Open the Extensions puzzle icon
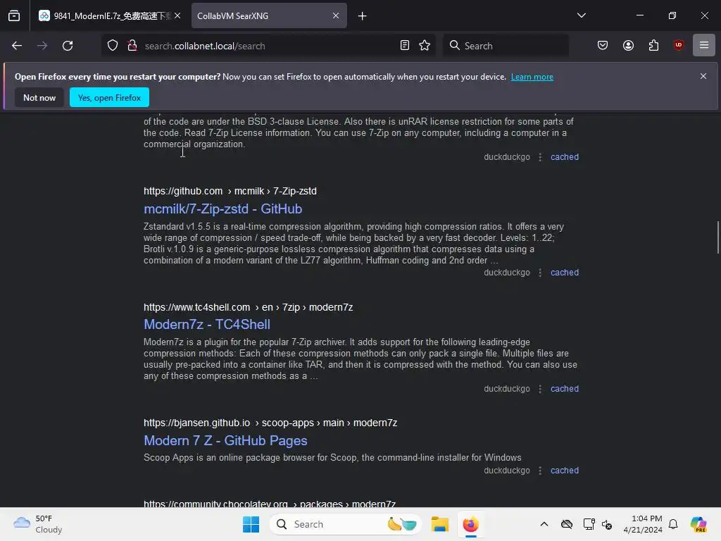 [x=653, y=46]
